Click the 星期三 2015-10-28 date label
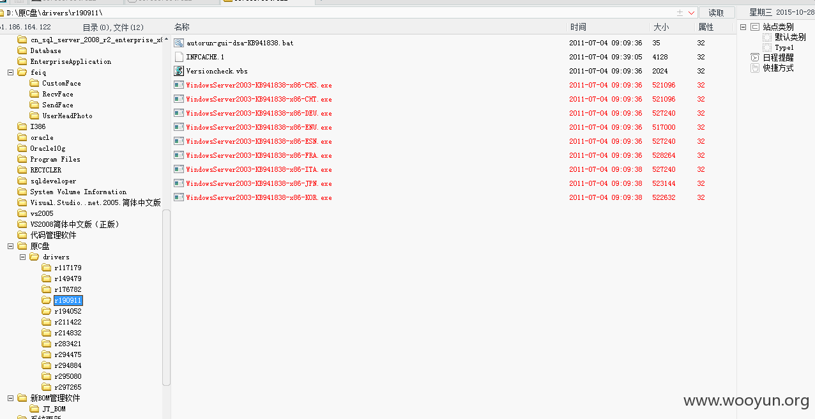 [x=782, y=12]
